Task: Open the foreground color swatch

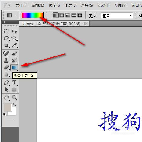Action: (8, 108)
